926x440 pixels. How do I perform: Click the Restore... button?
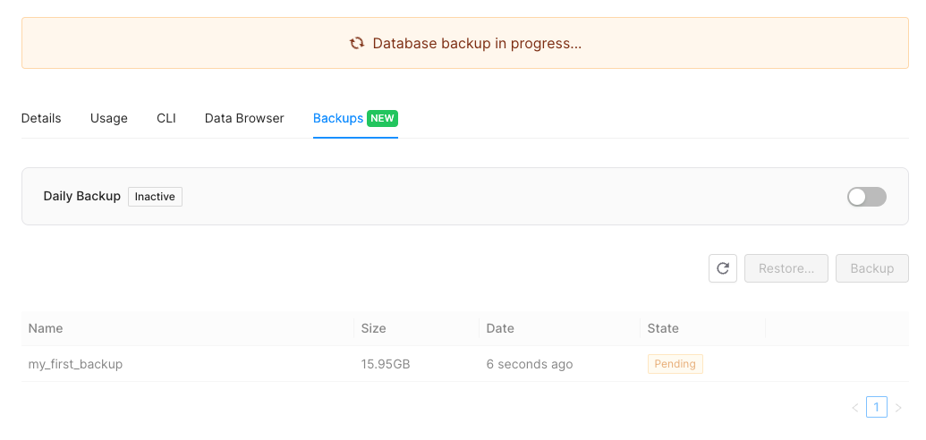pyautogui.click(x=786, y=268)
